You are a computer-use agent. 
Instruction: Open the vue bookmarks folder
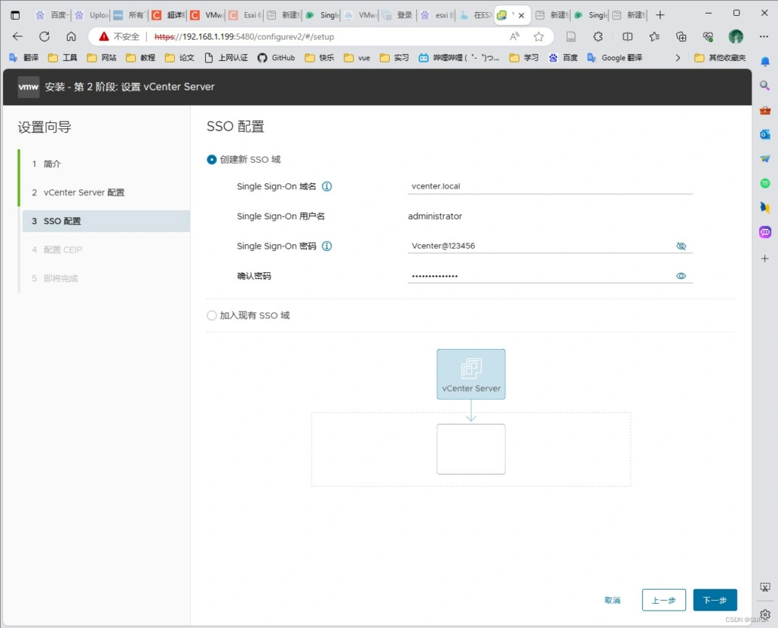[x=357, y=58]
